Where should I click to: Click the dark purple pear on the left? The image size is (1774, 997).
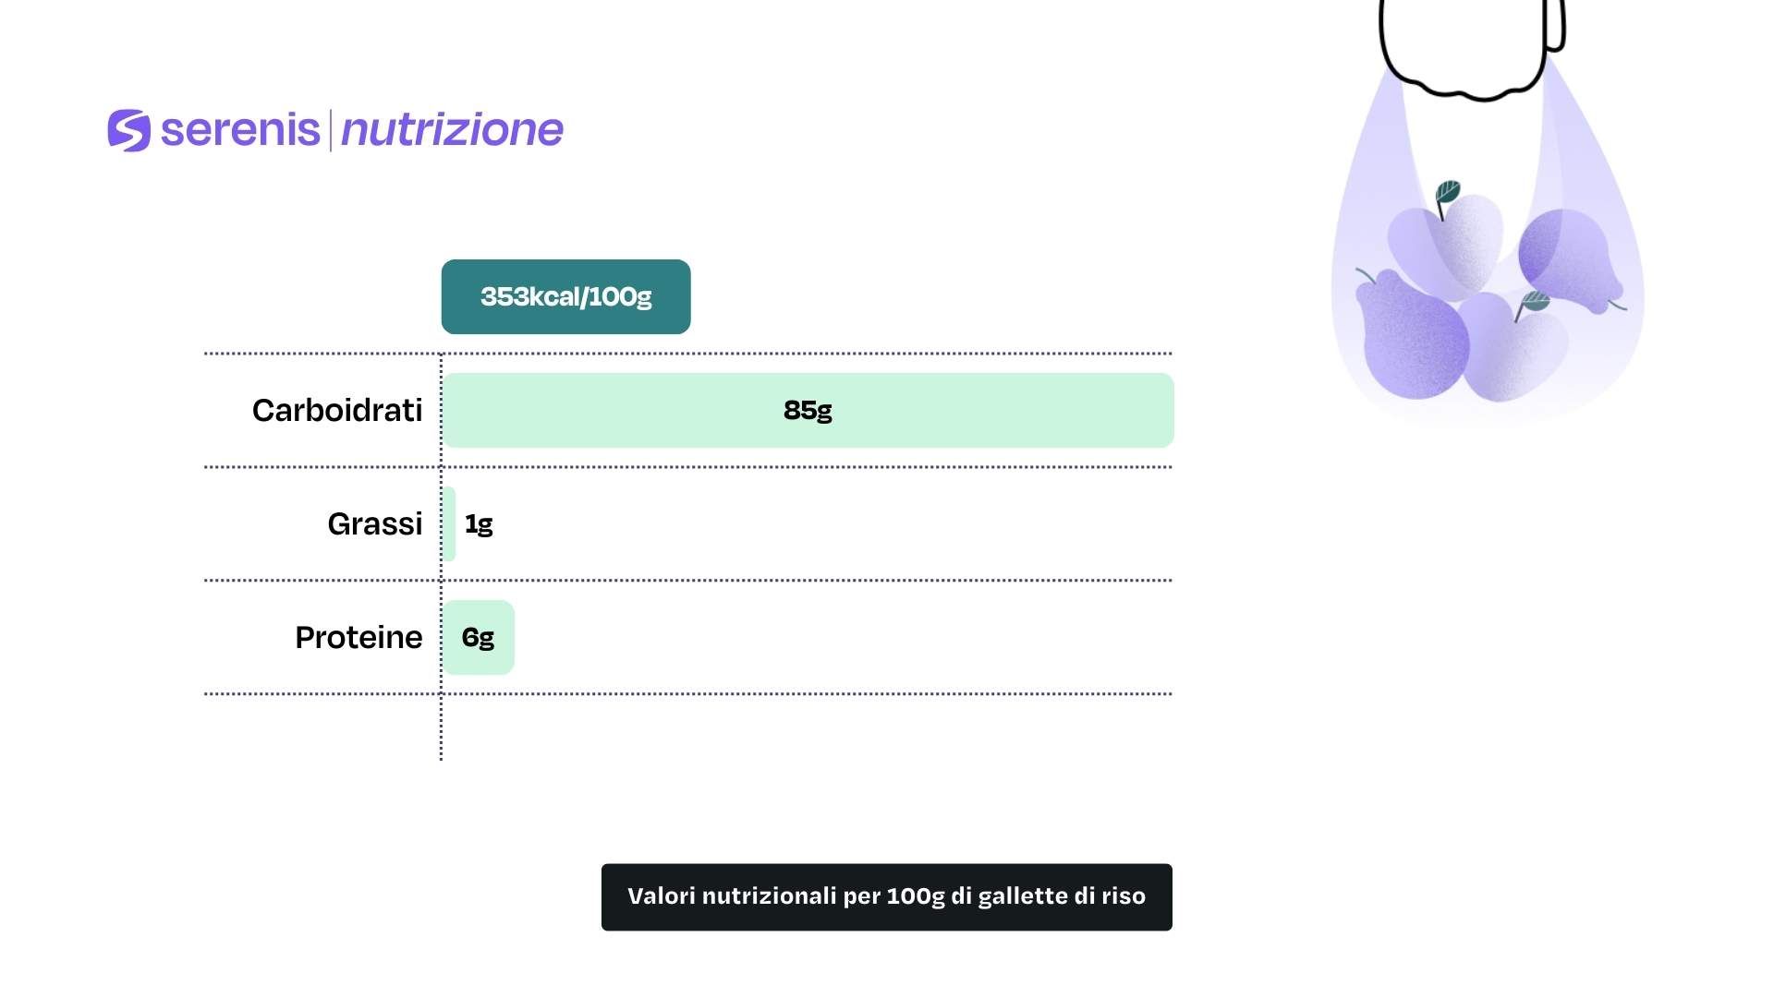click(1410, 338)
